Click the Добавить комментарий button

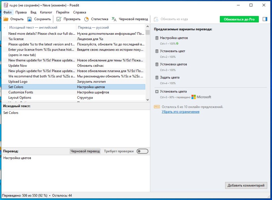246,186
